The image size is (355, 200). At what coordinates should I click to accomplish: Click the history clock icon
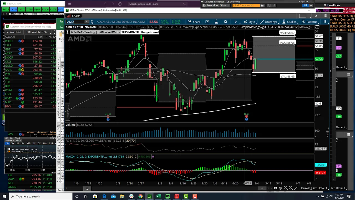120,4
